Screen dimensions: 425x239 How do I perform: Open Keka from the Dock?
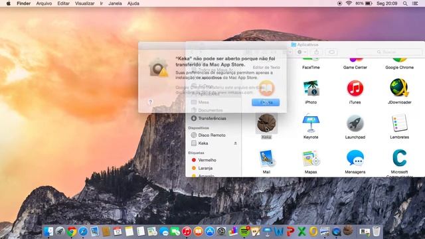point(348,231)
